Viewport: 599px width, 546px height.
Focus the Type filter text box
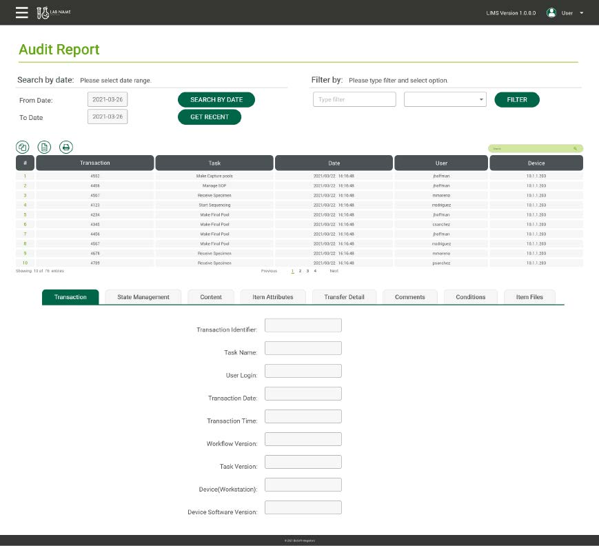(x=354, y=99)
